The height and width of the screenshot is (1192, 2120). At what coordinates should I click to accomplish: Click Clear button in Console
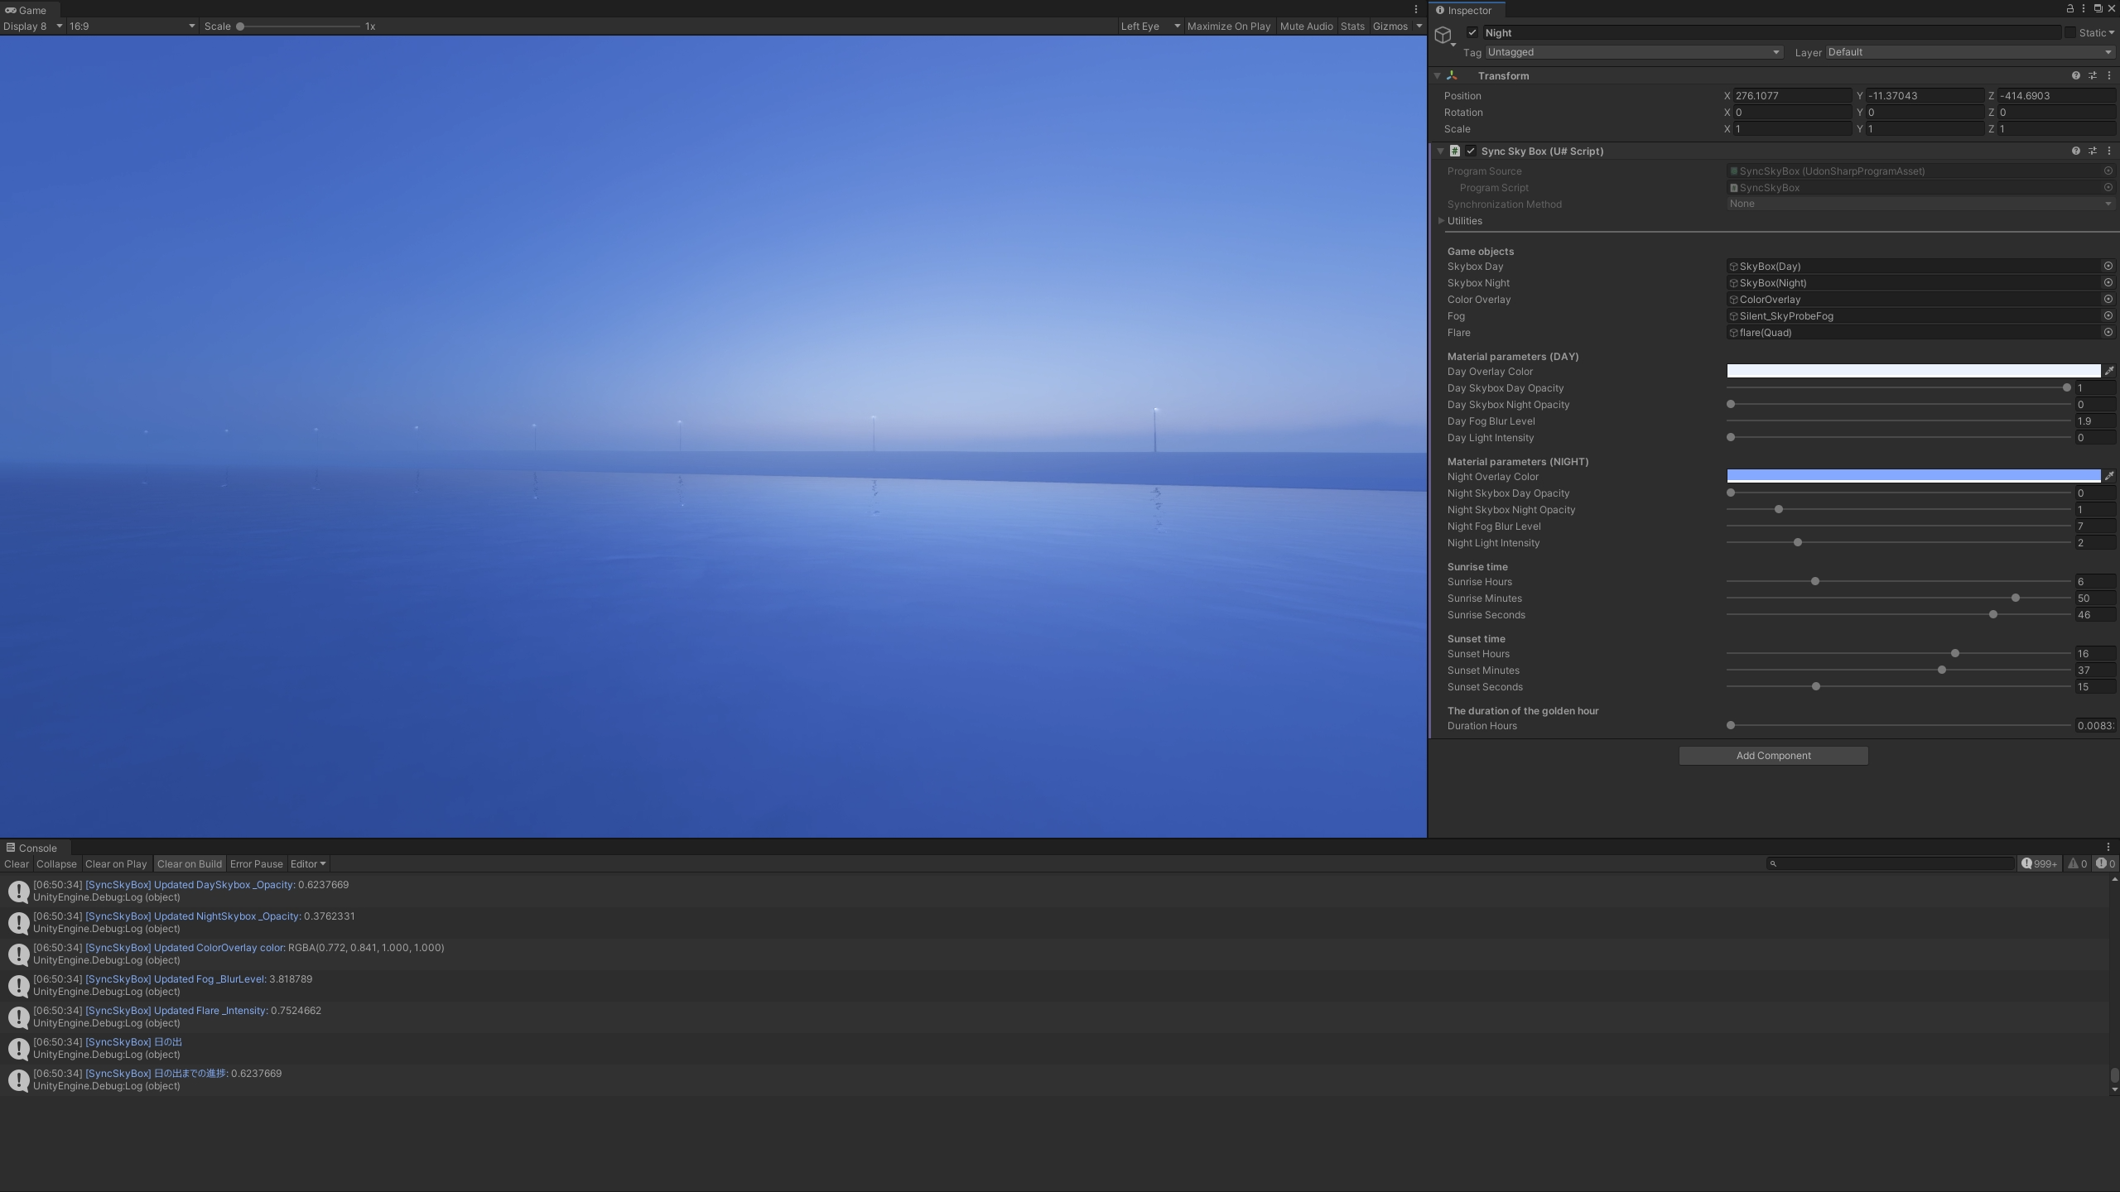tap(16, 863)
